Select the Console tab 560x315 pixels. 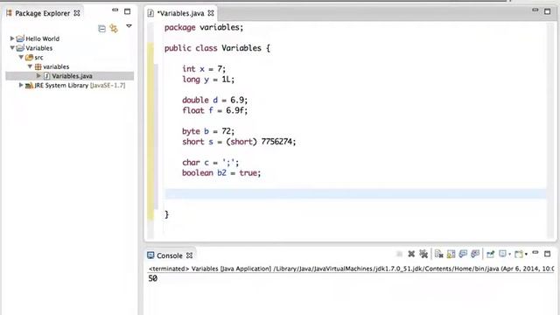tap(169, 255)
